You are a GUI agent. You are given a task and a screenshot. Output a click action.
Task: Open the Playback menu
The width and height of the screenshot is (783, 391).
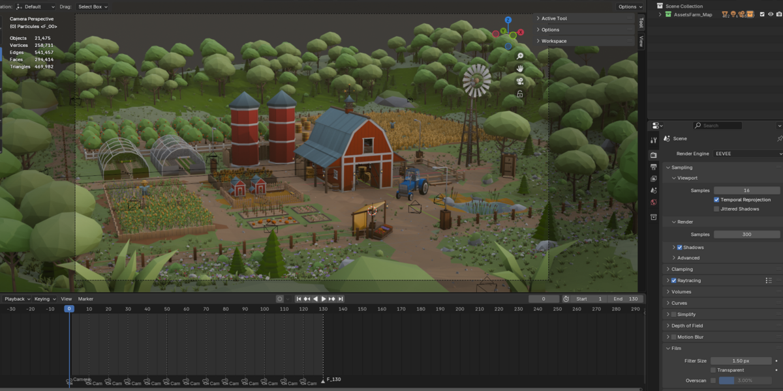click(x=16, y=298)
